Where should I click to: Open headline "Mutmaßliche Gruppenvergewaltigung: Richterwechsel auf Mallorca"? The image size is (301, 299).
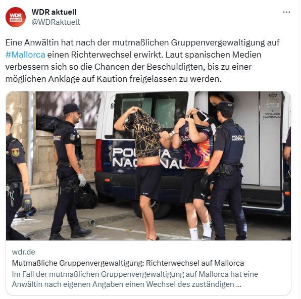point(128,263)
